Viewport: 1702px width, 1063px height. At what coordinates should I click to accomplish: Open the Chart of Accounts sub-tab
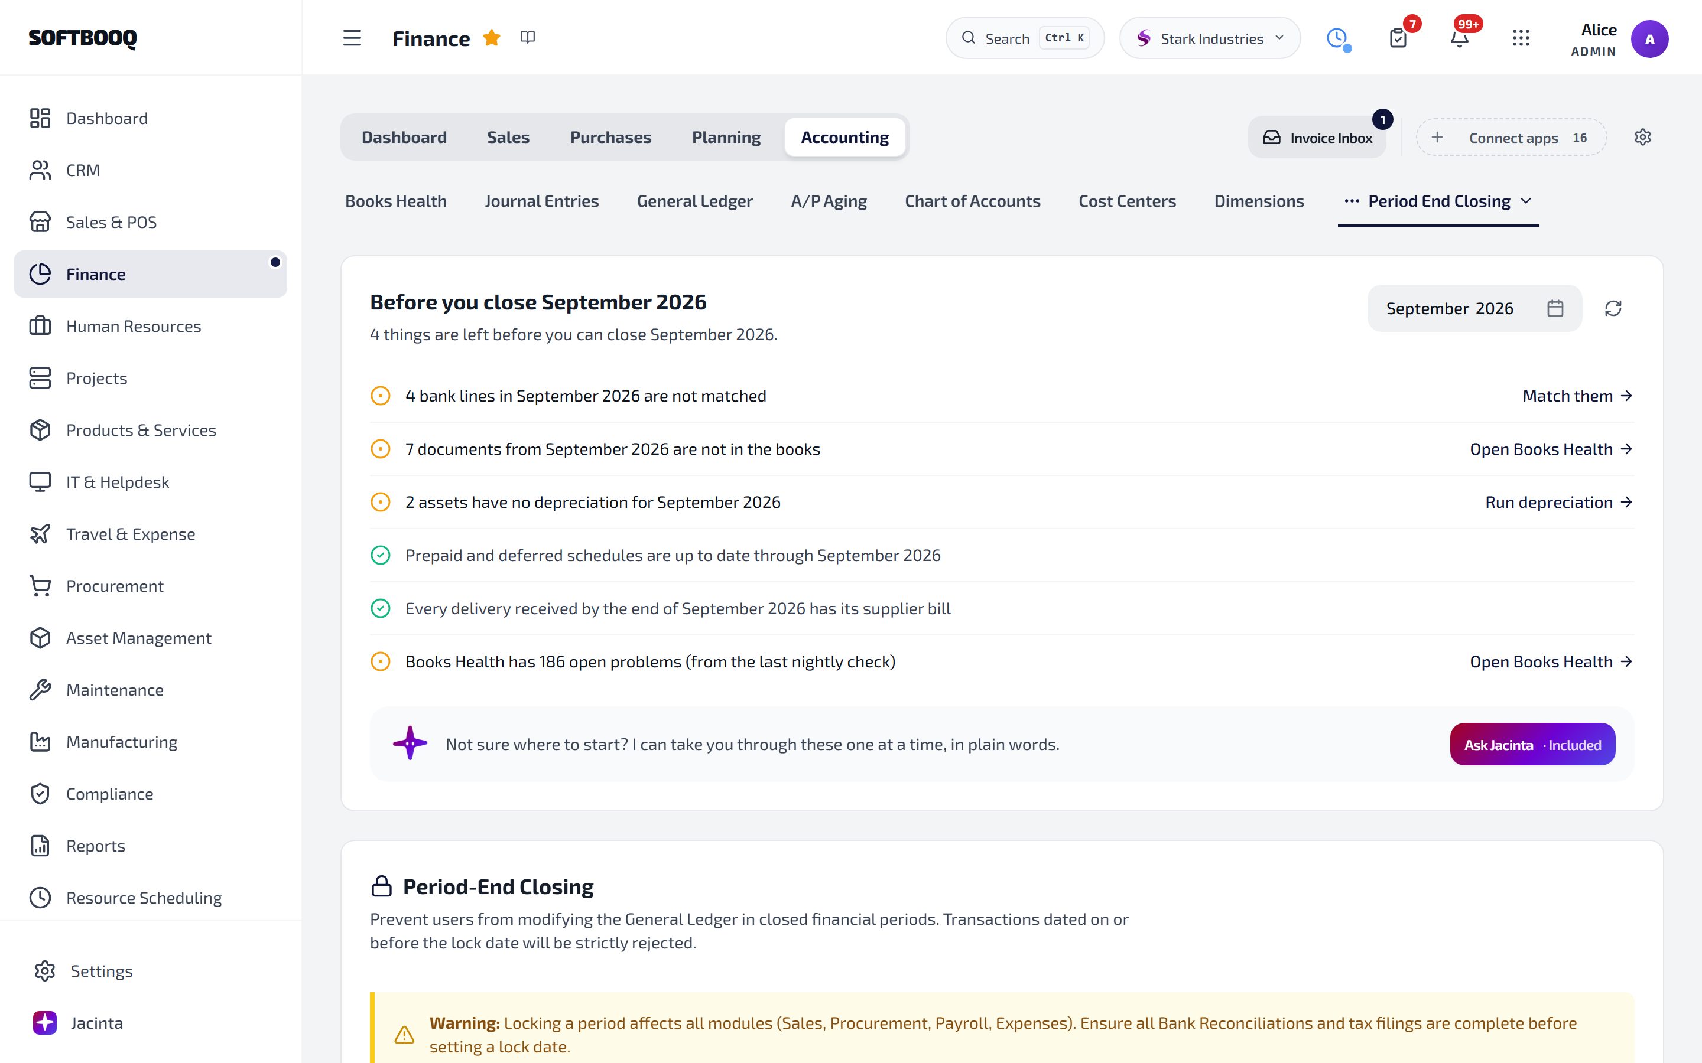pyautogui.click(x=972, y=201)
